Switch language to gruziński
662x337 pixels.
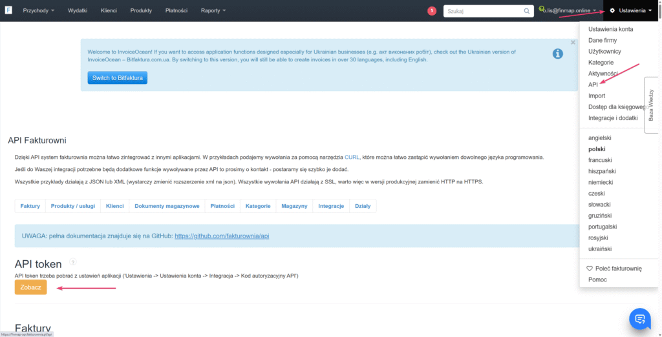click(x=600, y=216)
